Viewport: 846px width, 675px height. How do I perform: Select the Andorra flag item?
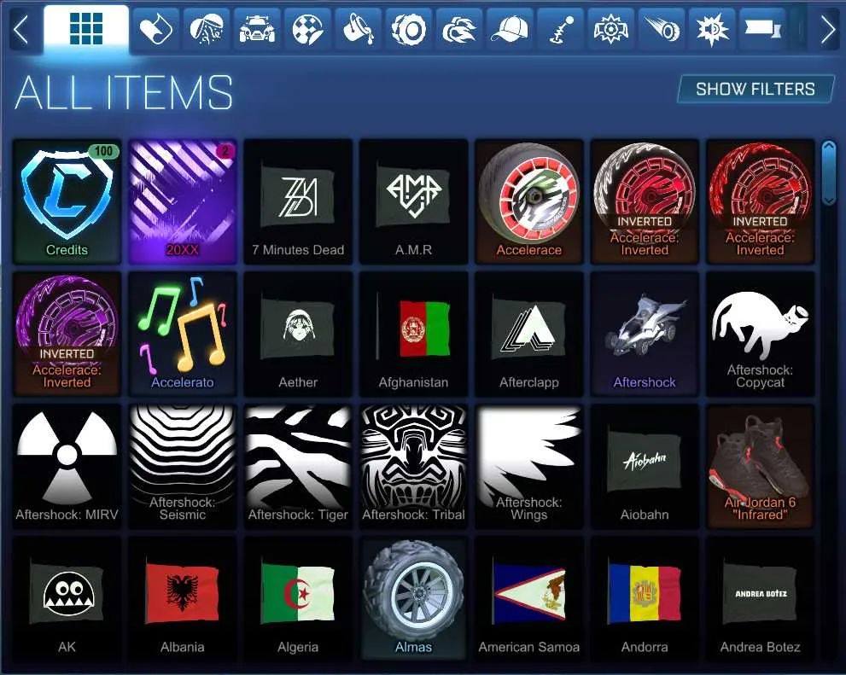point(645,599)
